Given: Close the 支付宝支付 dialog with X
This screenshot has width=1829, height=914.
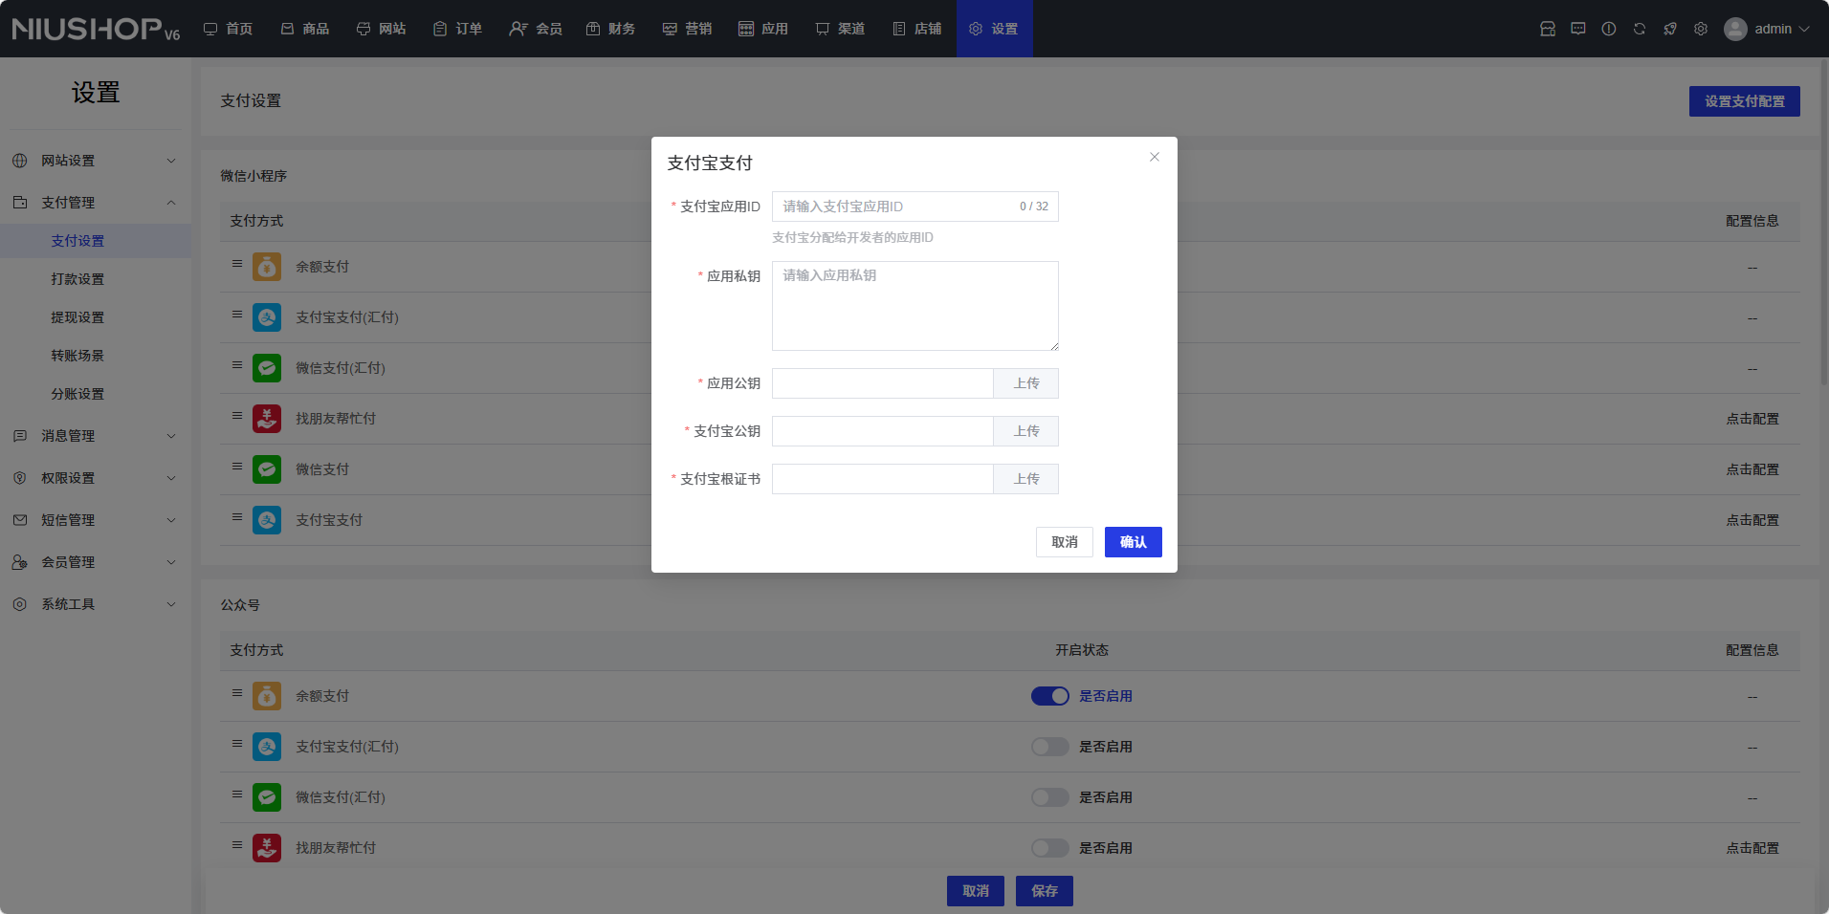Looking at the screenshot, I should click(1154, 157).
